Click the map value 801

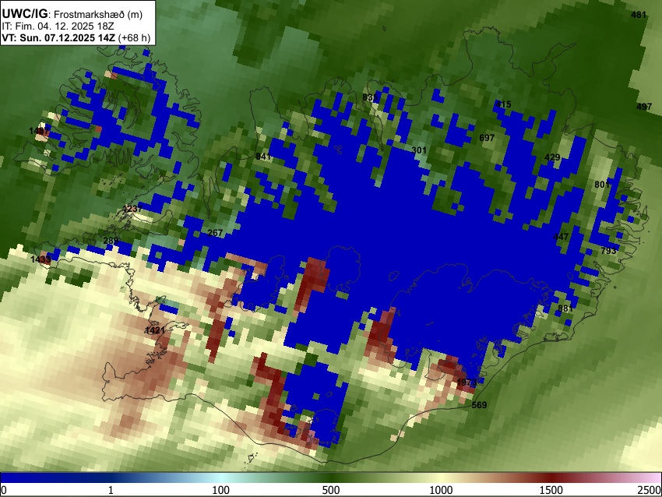tap(602, 185)
